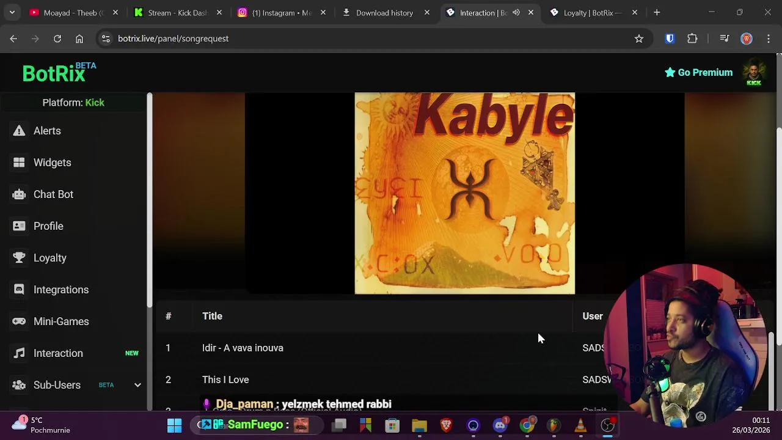Open site information icon in address bar

pos(106,38)
